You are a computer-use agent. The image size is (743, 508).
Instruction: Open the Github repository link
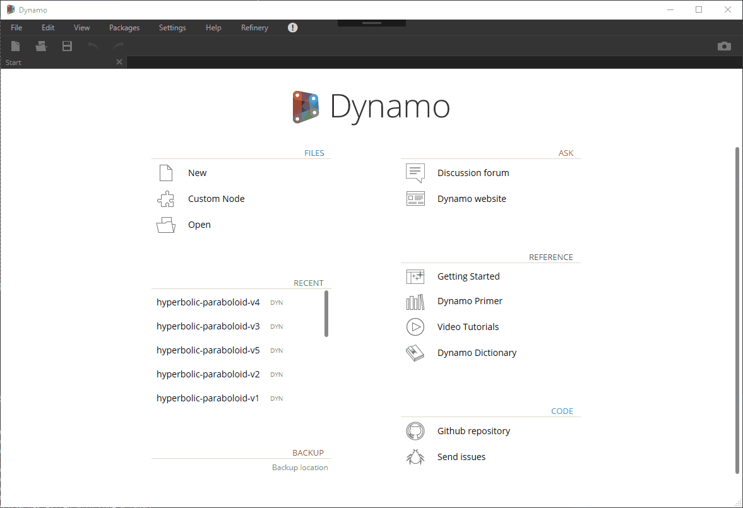coord(474,431)
